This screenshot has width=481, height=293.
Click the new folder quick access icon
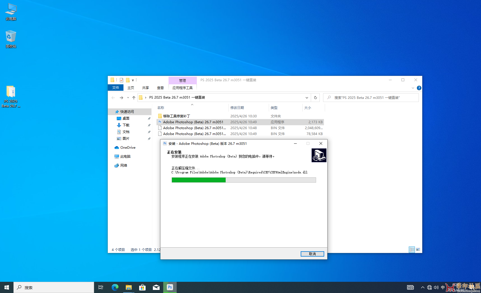coord(128,80)
